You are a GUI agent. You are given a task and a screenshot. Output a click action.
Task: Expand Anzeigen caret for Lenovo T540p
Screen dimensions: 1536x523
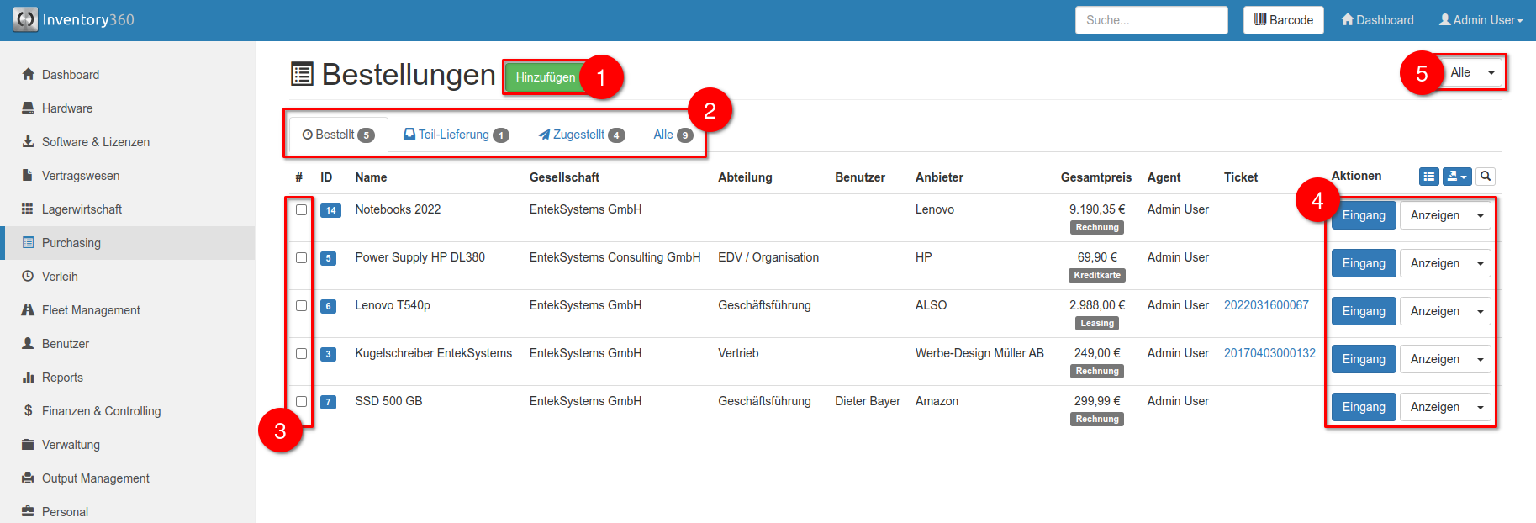click(x=1481, y=312)
